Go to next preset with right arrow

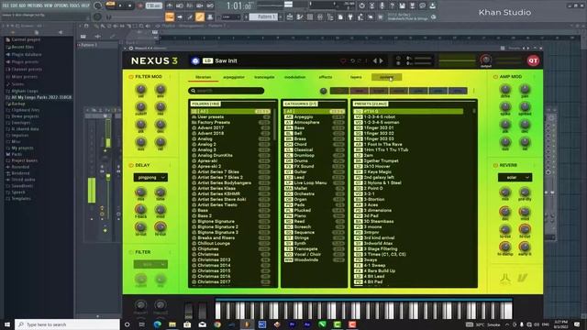[x=382, y=61]
